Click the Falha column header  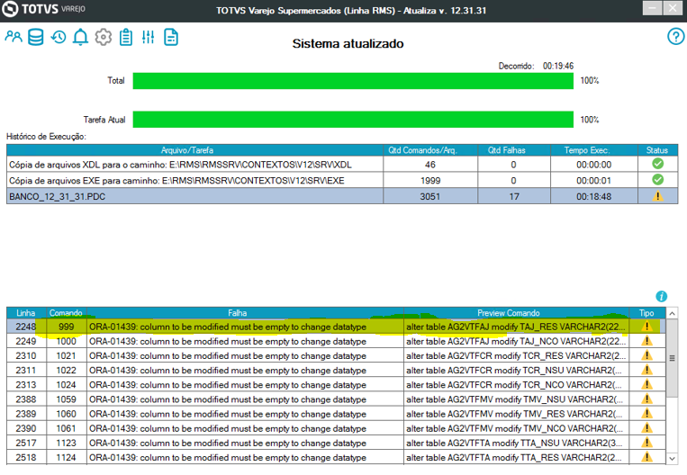(x=245, y=313)
